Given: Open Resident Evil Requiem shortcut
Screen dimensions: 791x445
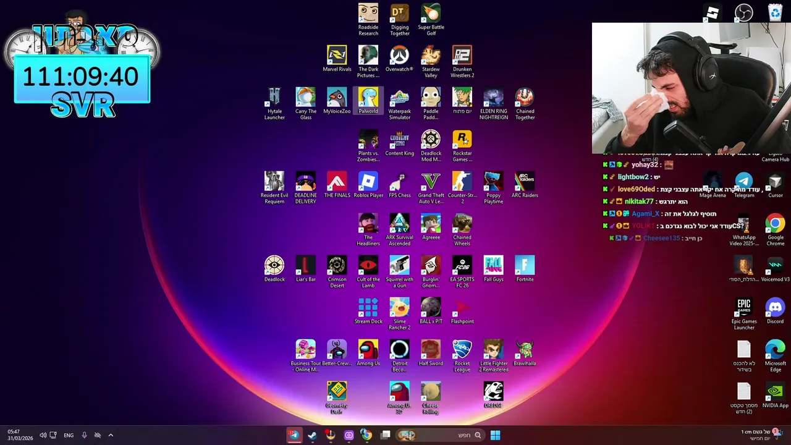Looking at the screenshot, I should [274, 188].
